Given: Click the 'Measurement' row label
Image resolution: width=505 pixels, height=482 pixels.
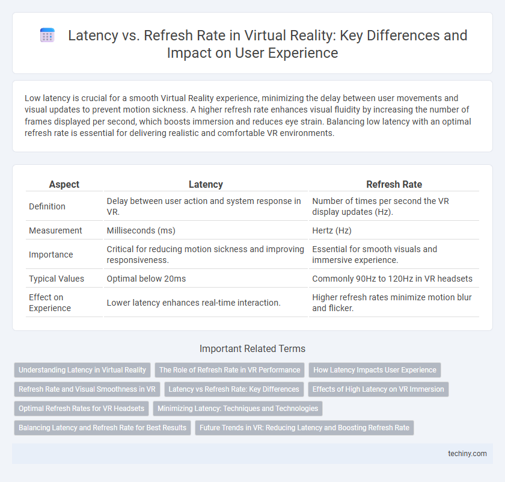Looking at the screenshot, I should (55, 230).
